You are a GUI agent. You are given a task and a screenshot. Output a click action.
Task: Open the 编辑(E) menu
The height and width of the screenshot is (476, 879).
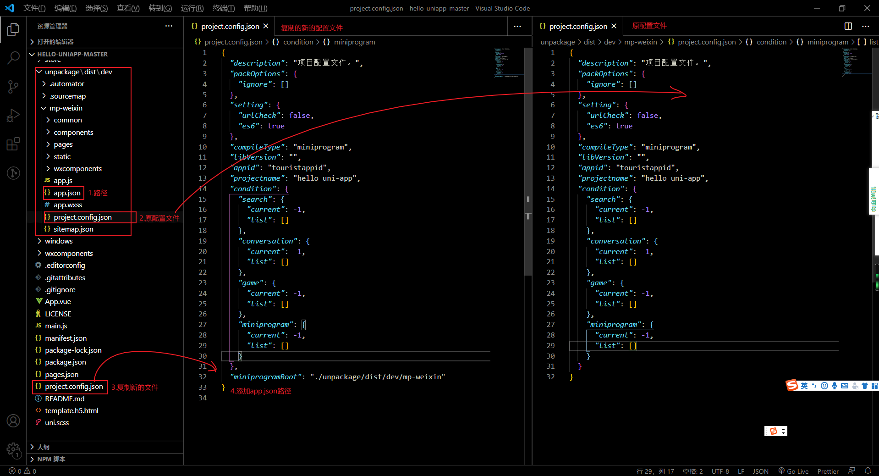pos(66,8)
